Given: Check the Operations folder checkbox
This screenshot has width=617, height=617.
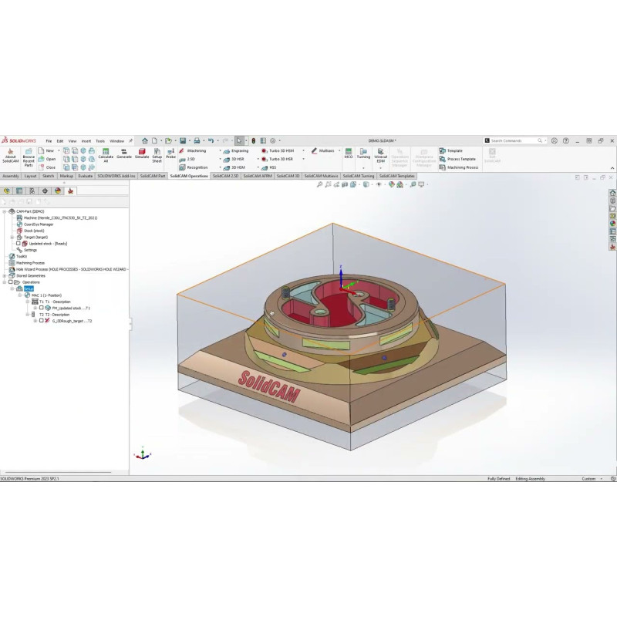Looking at the screenshot, I should (10, 282).
